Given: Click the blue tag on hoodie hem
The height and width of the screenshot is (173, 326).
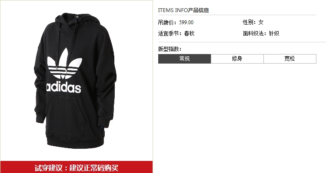Looking at the screenshot, I should [102, 129].
